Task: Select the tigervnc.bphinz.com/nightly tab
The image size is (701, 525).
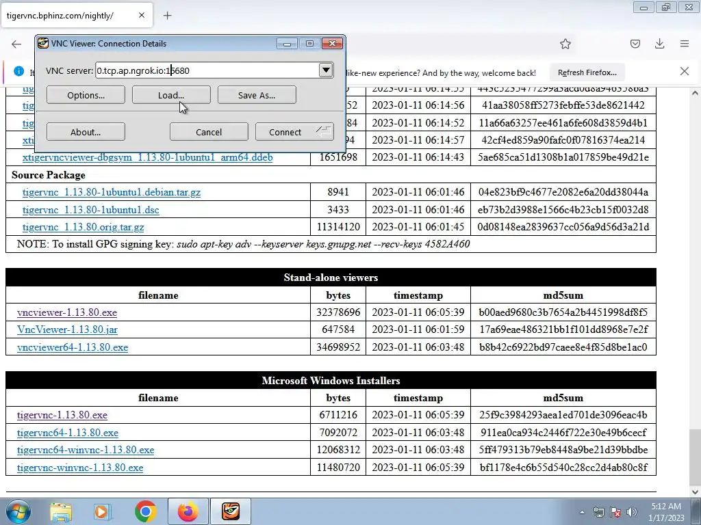Action: 77,16
